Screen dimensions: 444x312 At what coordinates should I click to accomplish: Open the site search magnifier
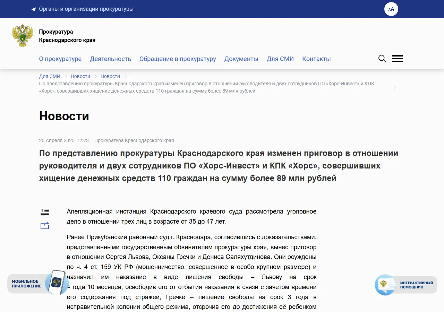(x=382, y=59)
